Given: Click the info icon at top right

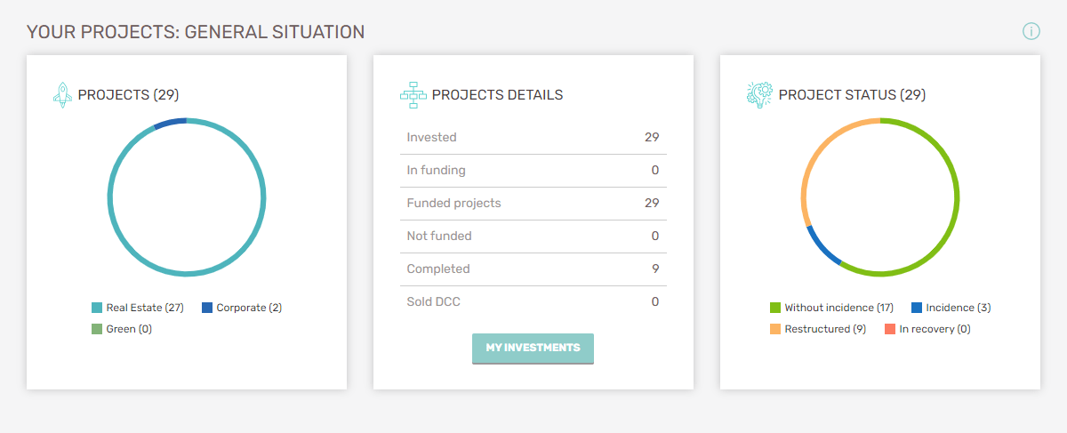Looking at the screenshot, I should tap(1031, 32).
